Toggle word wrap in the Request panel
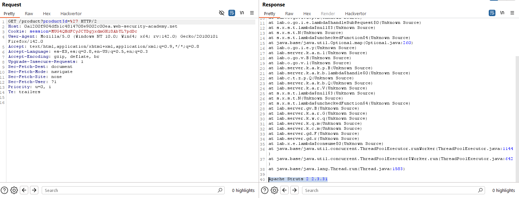 tap(232, 13)
